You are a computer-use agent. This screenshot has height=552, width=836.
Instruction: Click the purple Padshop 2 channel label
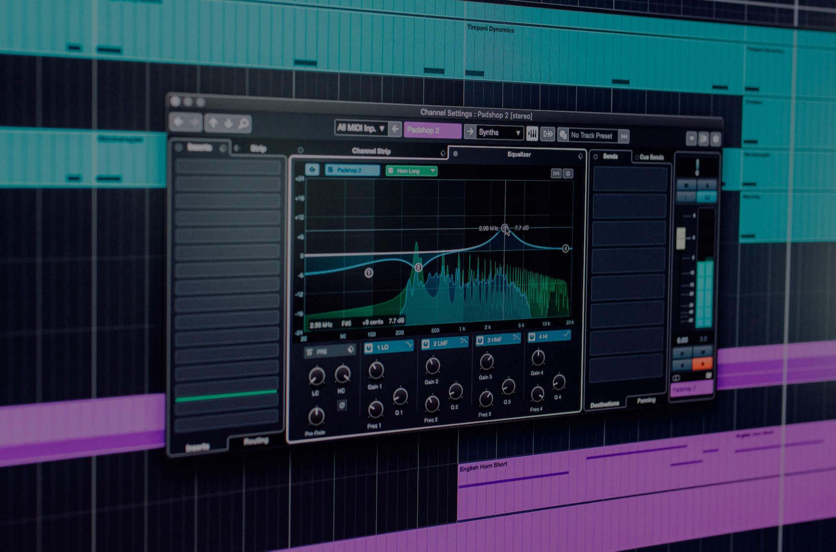coord(692,389)
